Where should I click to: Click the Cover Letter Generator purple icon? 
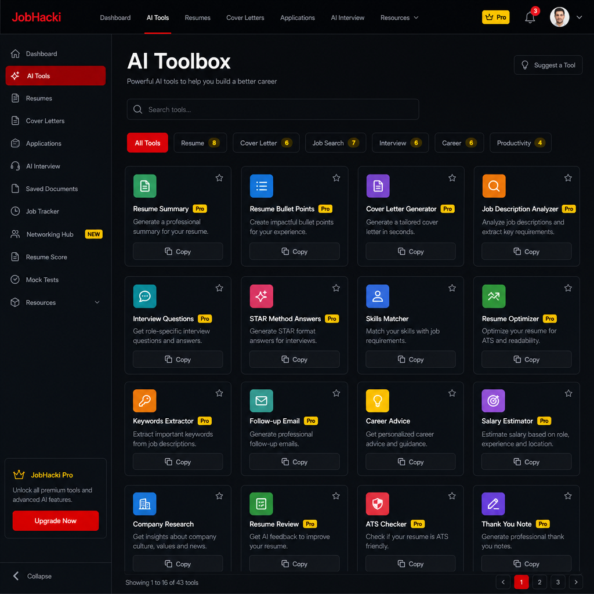378,186
